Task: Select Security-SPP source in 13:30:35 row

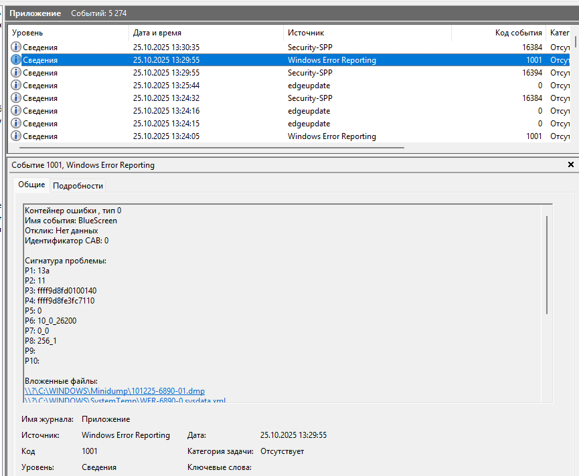Action: (x=310, y=47)
